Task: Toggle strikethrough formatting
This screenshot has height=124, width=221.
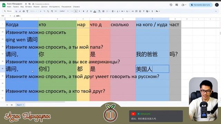Action: (x=91, y=11)
